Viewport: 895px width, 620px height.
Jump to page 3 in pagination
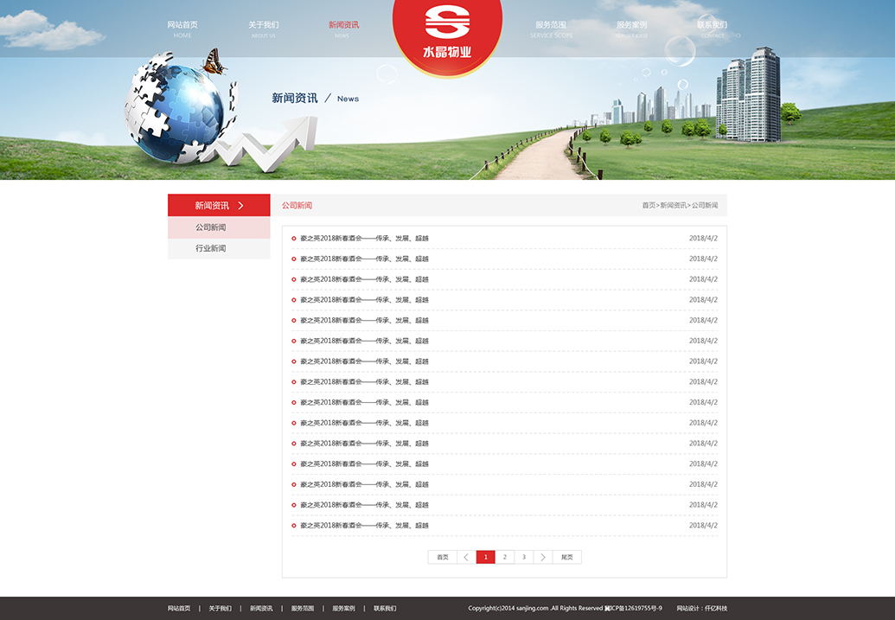524,557
